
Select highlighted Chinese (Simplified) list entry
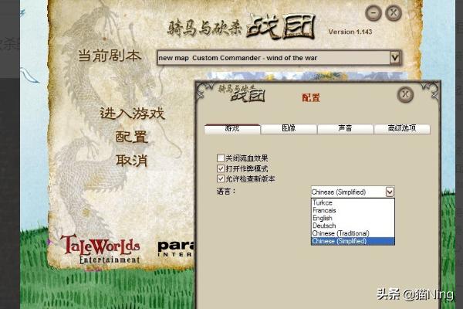pyautogui.click(x=353, y=241)
